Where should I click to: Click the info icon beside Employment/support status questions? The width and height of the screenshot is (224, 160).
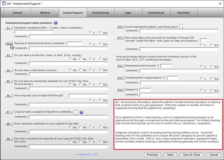point(56,23)
